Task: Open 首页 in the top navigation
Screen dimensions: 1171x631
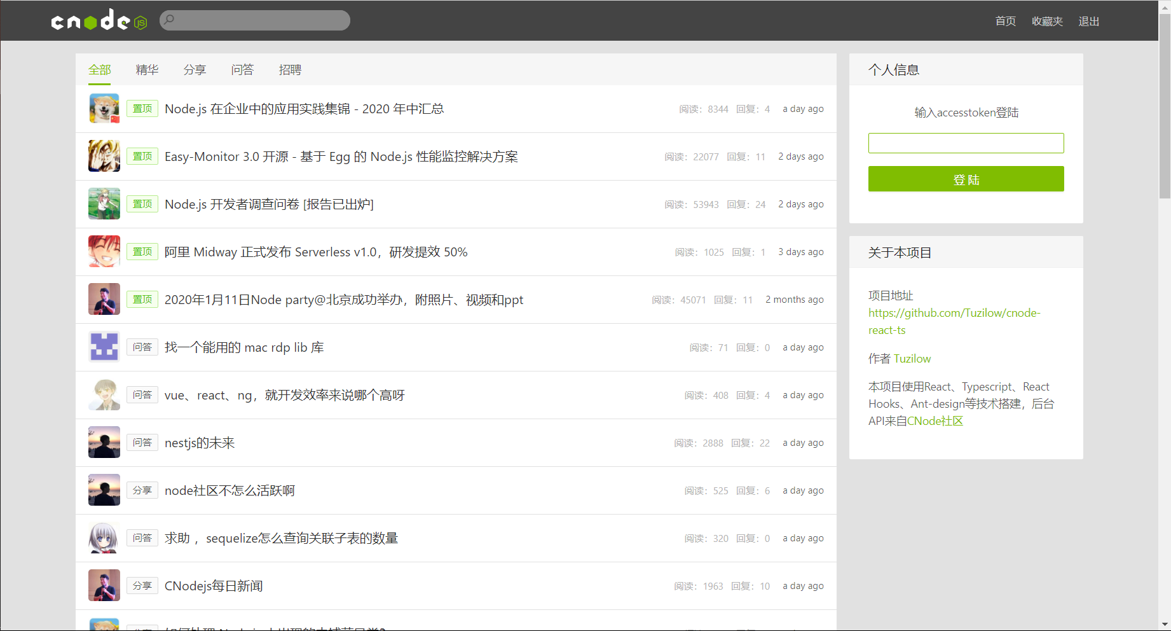Action: pyautogui.click(x=1005, y=21)
